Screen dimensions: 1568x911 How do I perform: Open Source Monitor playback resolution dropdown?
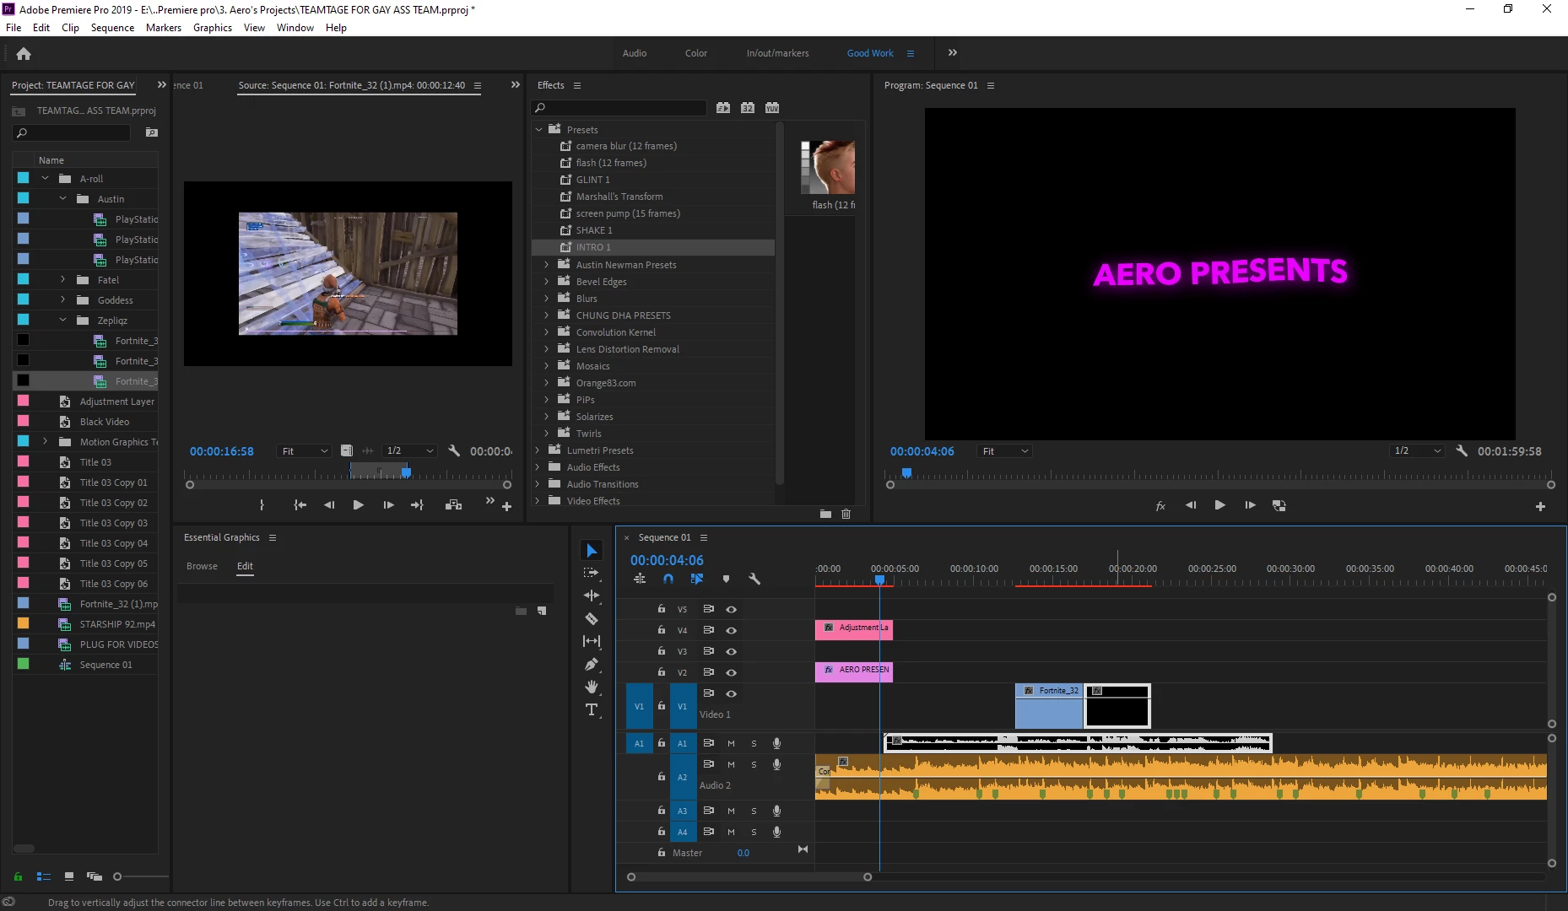[x=410, y=450]
